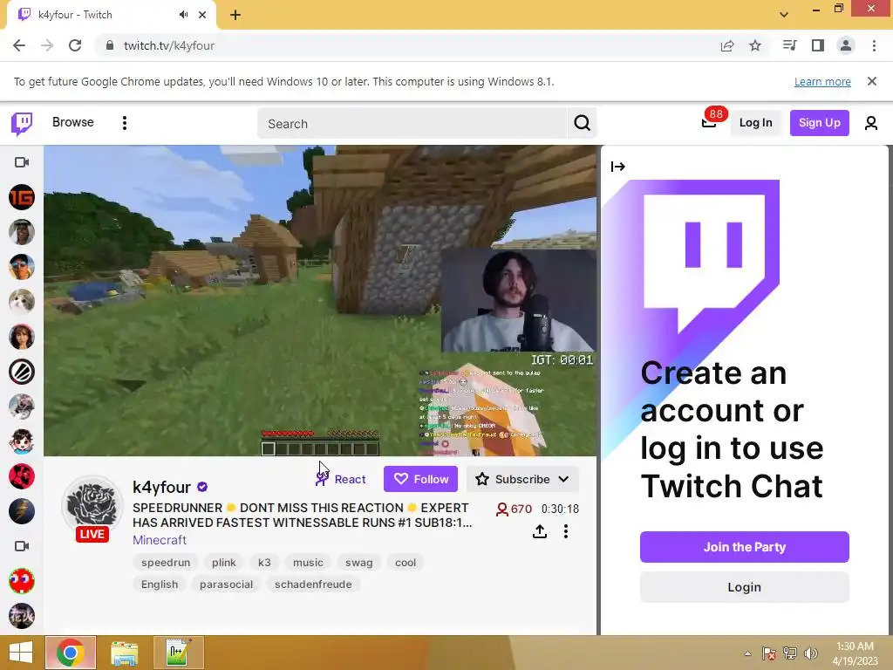
Task: Click the share upload icon
Action: tap(540, 531)
